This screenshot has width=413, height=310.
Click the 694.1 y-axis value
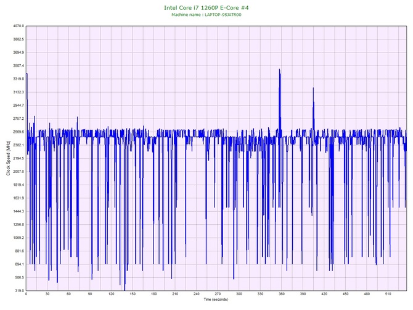pos(19,264)
